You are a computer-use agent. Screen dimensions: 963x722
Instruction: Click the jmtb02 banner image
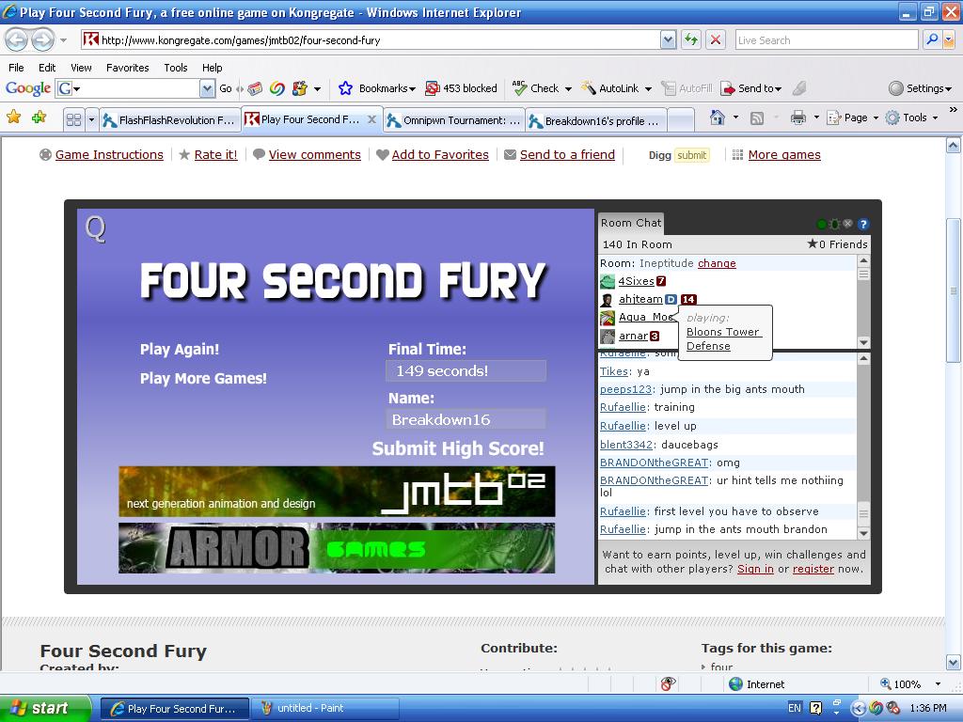point(337,491)
